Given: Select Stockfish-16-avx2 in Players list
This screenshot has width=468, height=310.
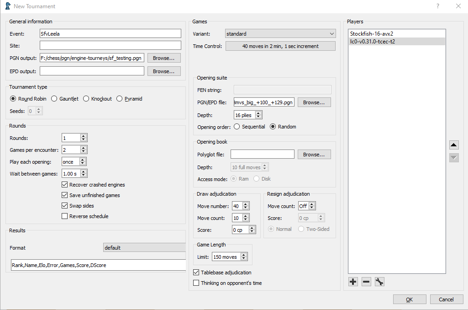Looking at the screenshot, I should (397, 33).
